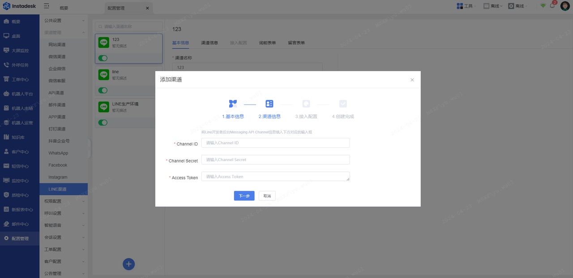Close the 添加渠道 dialog with X

pyautogui.click(x=412, y=80)
